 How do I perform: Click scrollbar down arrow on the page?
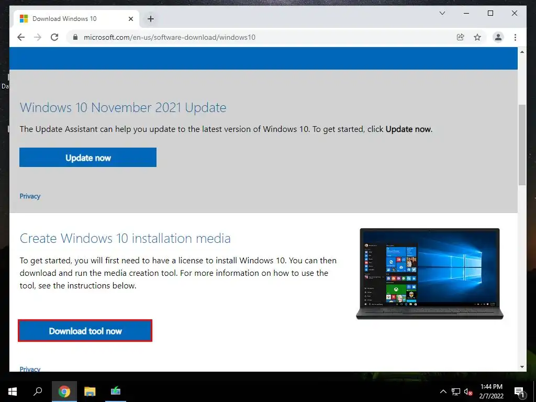tap(522, 367)
